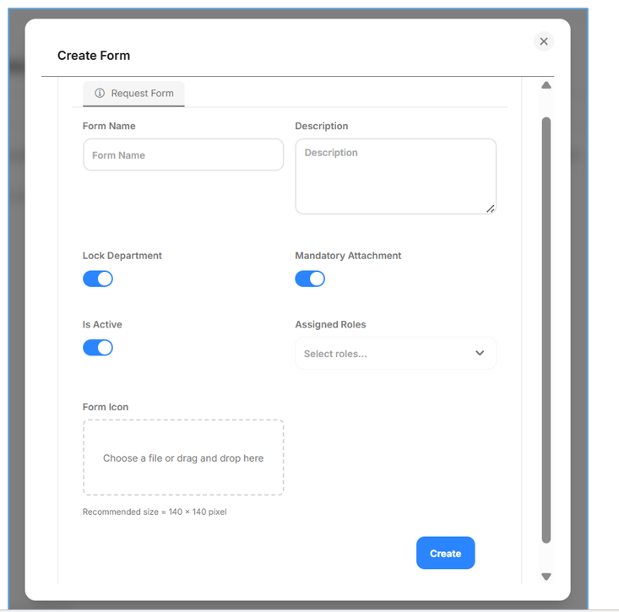The image size is (619, 612).
Task: Click the Recommended size hint text
Action: click(x=155, y=512)
